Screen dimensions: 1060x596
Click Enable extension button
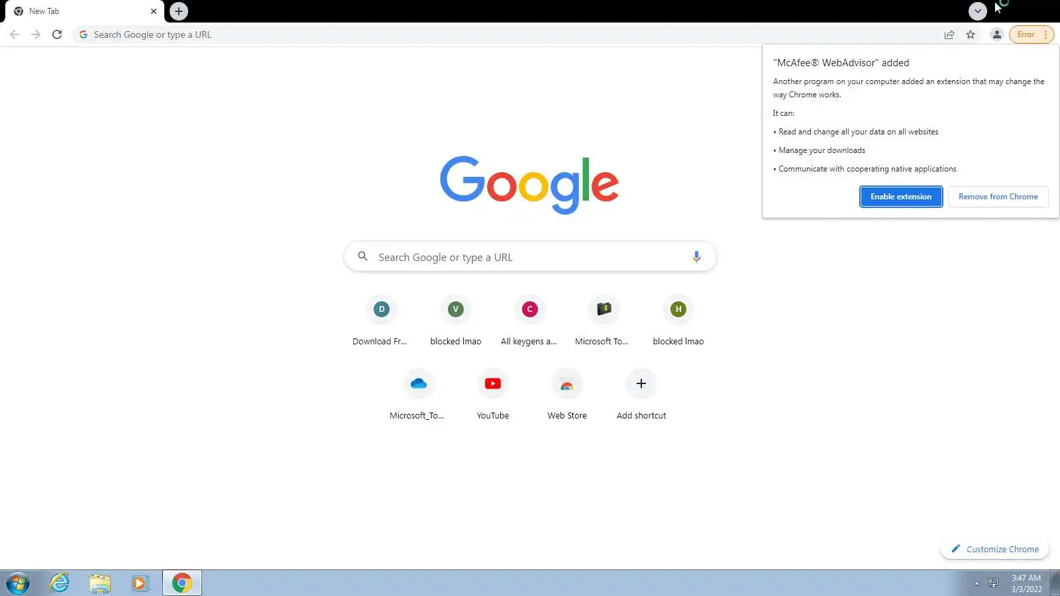901,197
